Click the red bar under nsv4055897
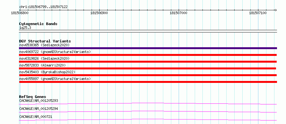The image size is (286, 124). point(148,82)
